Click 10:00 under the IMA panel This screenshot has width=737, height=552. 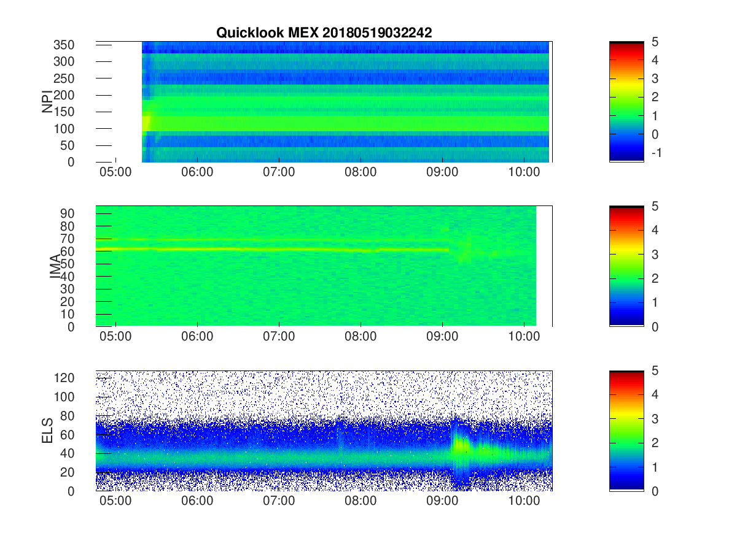(524, 337)
